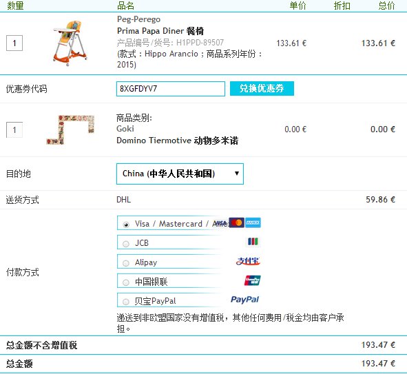Click the 优惠券代码 label

pos(27,89)
